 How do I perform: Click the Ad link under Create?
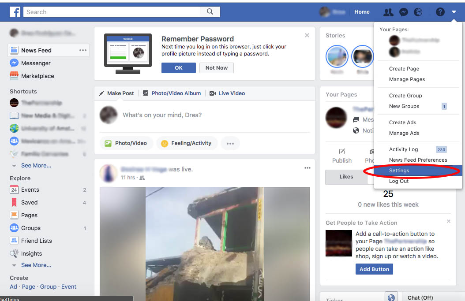click(13, 287)
